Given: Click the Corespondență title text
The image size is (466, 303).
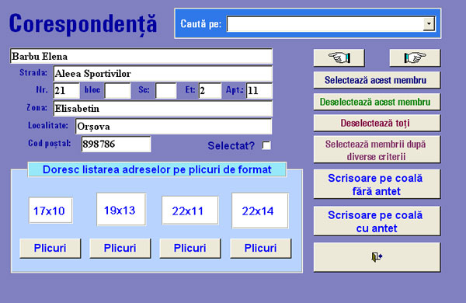Looking at the screenshot, I should click(83, 24).
